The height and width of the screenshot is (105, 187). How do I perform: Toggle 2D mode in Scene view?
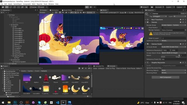tap(56, 13)
